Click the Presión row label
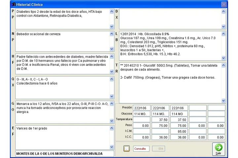The height and width of the screenshot is (158, 238). [x=127, y=108]
